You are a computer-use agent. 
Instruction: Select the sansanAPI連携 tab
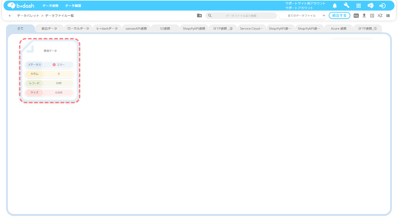(136, 29)
